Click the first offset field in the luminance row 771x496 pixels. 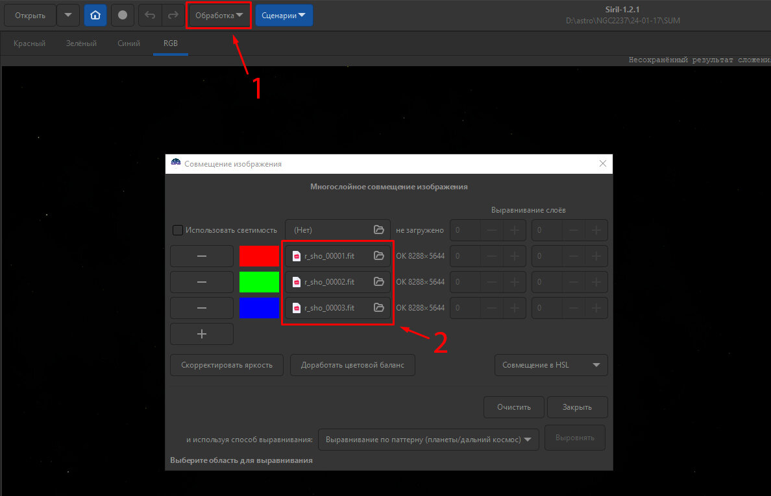465,230
